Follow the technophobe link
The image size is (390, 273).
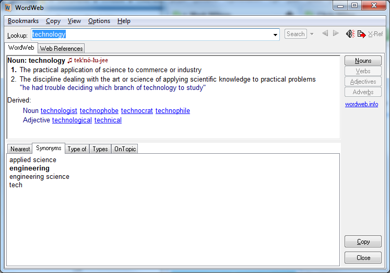pos(99,110)
